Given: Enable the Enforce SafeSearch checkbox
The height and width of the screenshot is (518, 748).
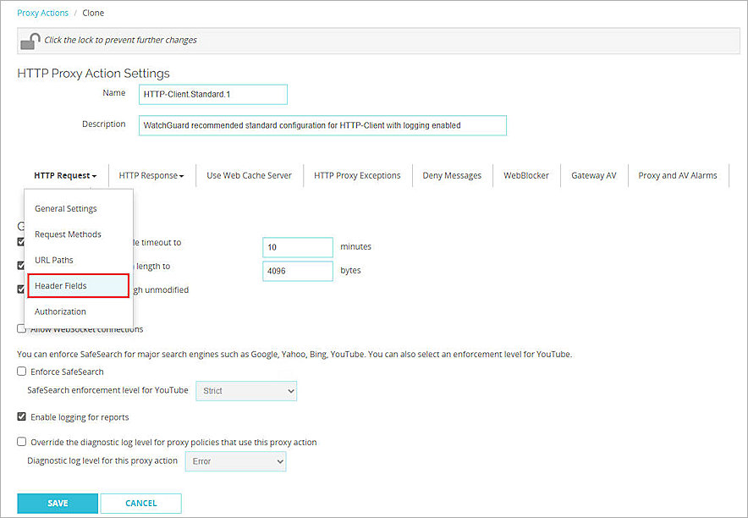Looking at the screenshot, I should tap(20, 371).
